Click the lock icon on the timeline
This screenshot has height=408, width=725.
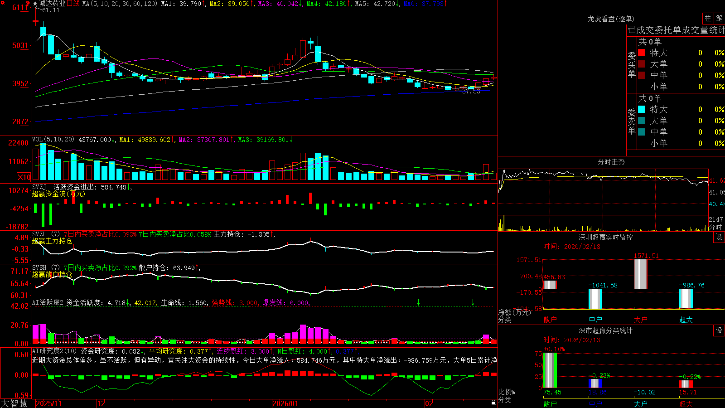(493, 403)
